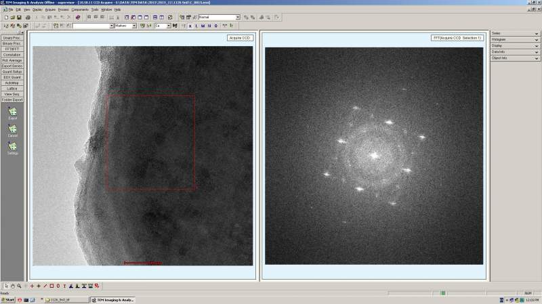The image size is (542, 304).
Task: Click the Cancel icon in left panel
Action: (x=12, y=129)
